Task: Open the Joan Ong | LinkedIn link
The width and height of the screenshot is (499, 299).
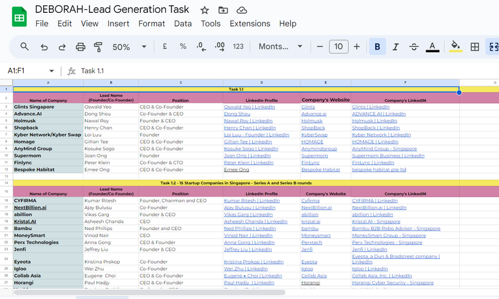Action: coord(248,156)
